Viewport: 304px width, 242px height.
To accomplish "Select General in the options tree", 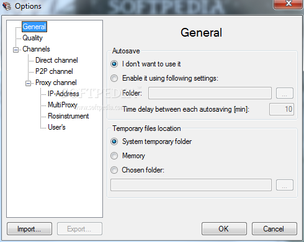I will click(x=34, y=27).
